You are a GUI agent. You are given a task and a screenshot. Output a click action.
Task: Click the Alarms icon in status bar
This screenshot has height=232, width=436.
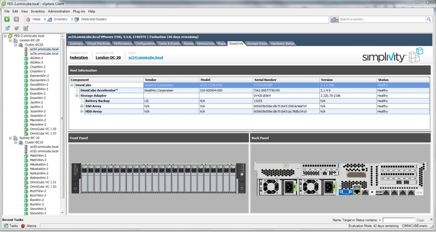23,226
